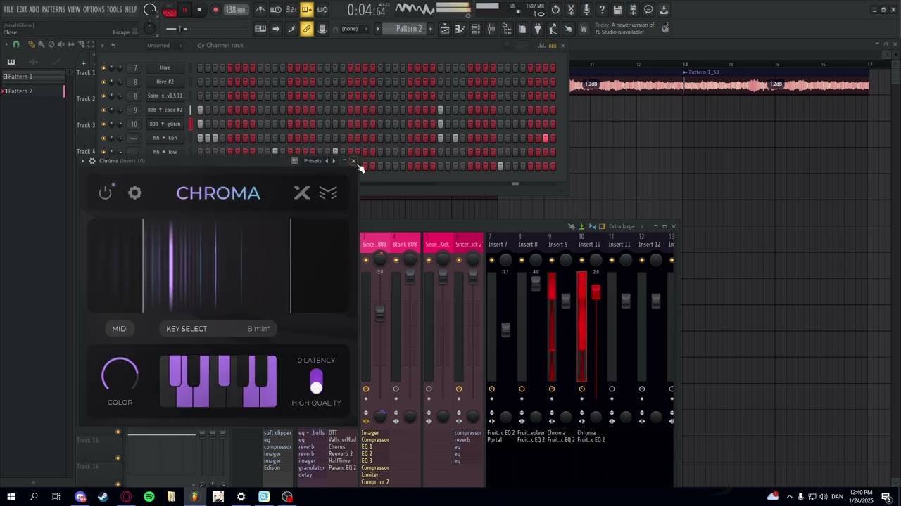
Task: Open the PATTERNS menu
Action: [53, 10]
